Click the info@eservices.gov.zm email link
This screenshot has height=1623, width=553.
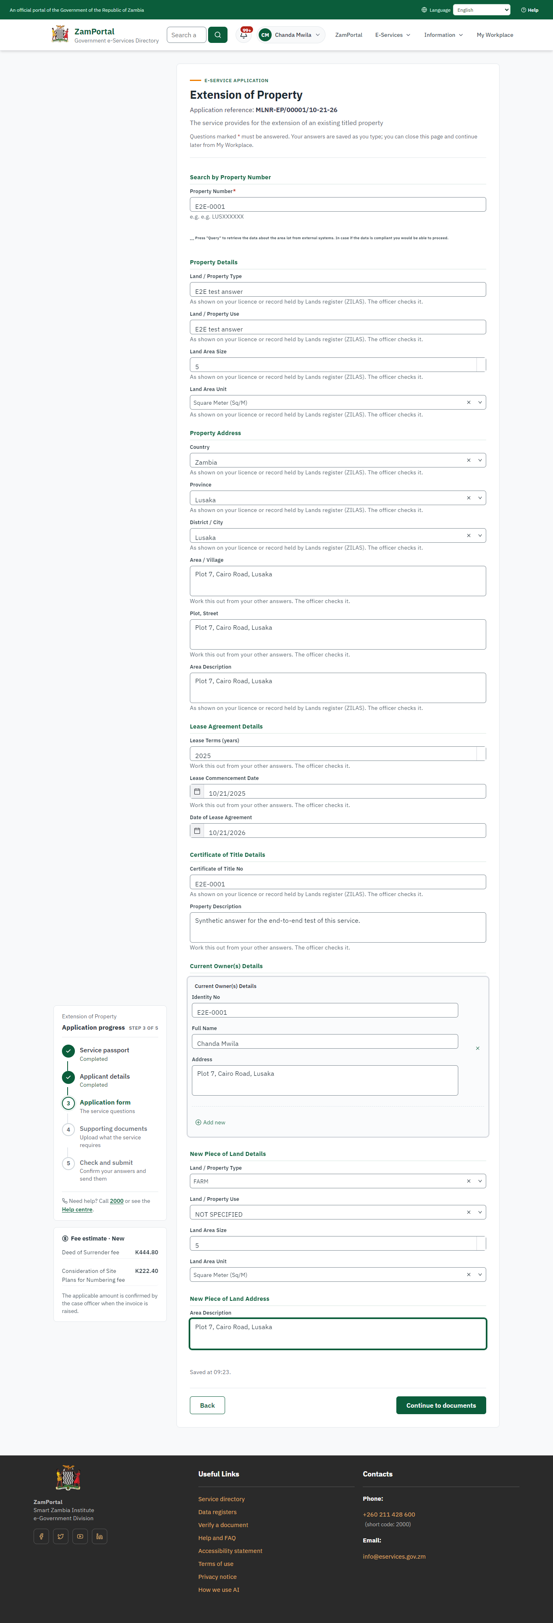click(394, 1556)
